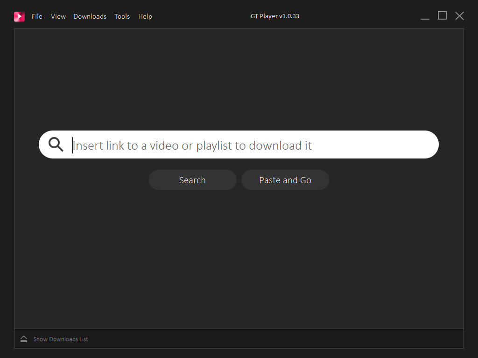
Task: Close the GT Player window
Action: point(459,16)
